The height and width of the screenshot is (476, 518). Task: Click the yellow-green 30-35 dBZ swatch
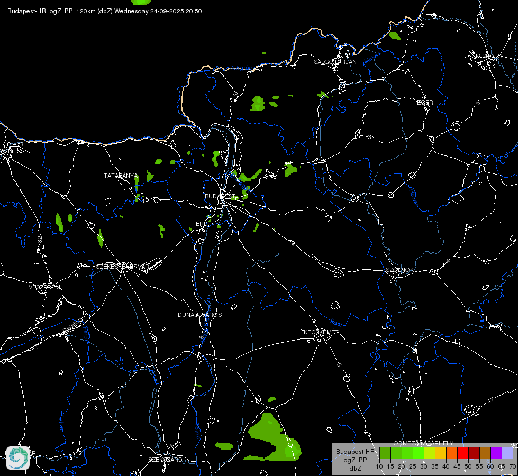click(x=430, y=453)
